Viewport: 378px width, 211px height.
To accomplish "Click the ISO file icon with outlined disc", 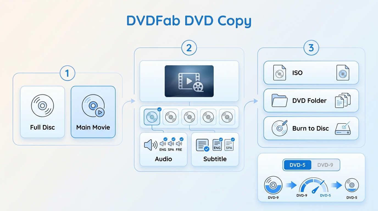I will 279,73.
